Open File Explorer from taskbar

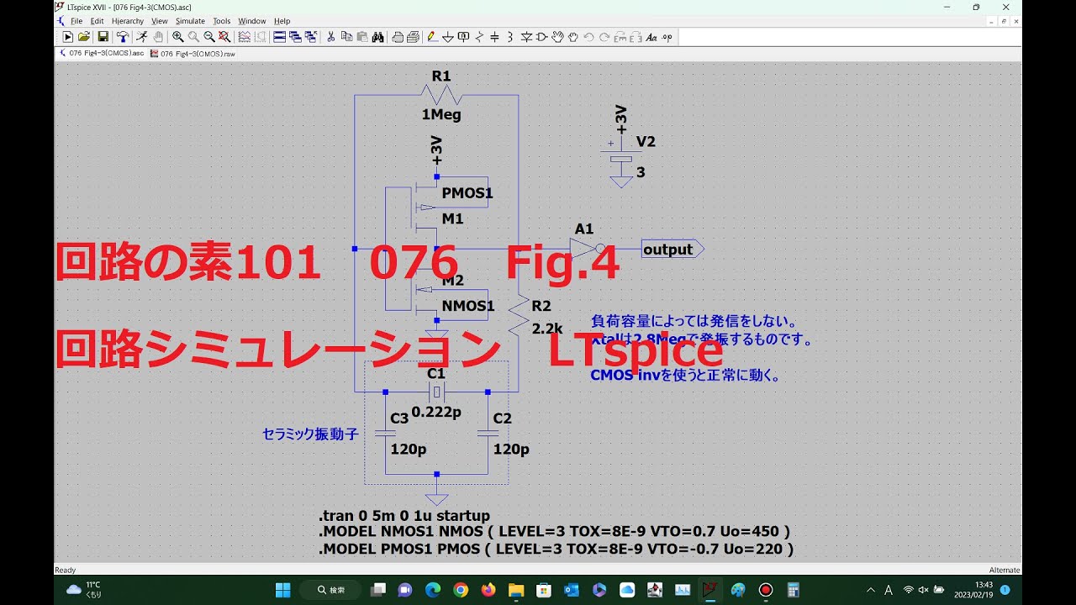(515, 590)
